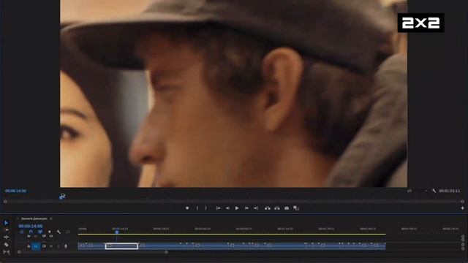Toggle upper track sync lock
Screen dimensions: 468x263
44,236
